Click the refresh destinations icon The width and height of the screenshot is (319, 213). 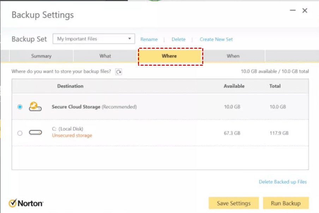pyautogui.click(x=119, y=72)
